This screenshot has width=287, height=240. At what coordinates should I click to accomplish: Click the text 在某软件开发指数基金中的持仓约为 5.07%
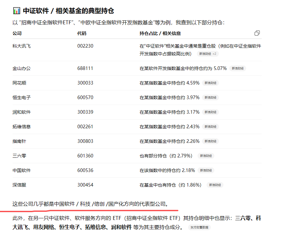pyautogui.click(x=183, y=68)
